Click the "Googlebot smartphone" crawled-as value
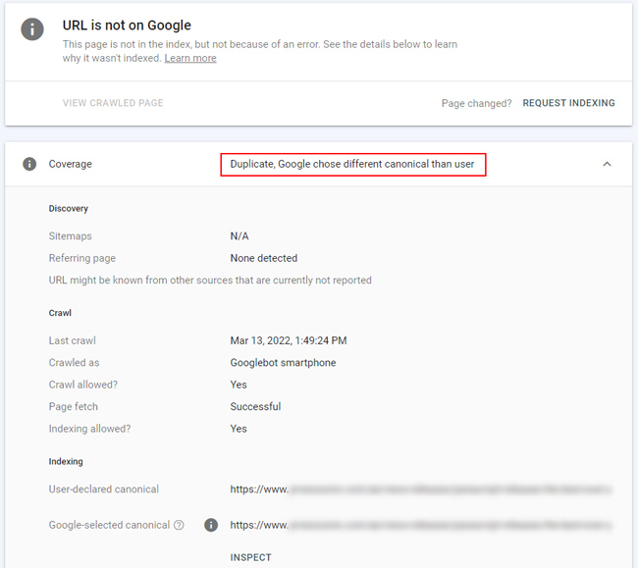Image resolution: width=638 pixels, height=568 pixels. click(x=283, y=363)
